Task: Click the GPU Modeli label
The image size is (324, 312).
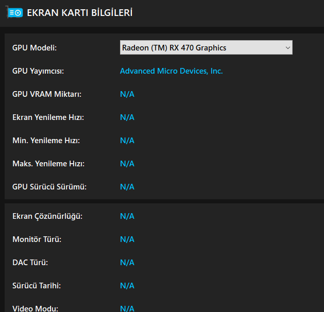Action: (35, 48)
